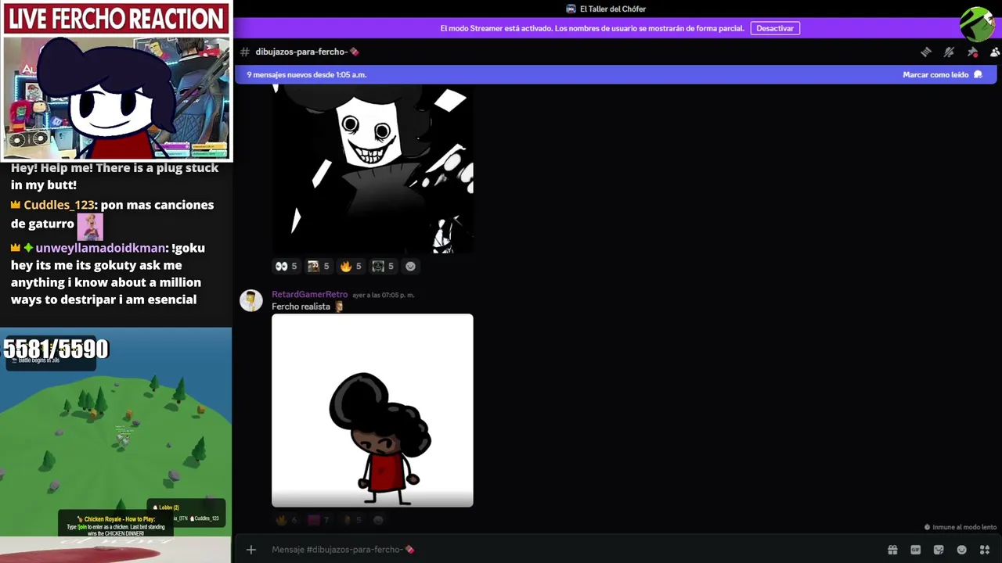Click the Inmune al modo lento notice
The image size is (1002, 563).
(960, 528)
